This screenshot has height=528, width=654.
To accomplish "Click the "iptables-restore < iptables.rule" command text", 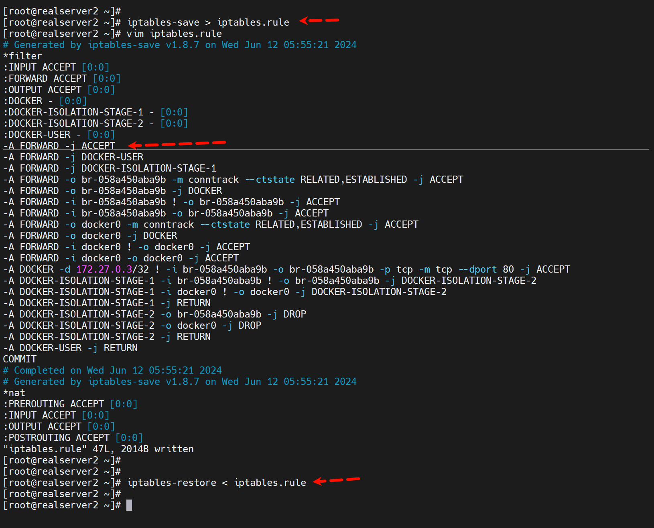I will pos(216,483).
